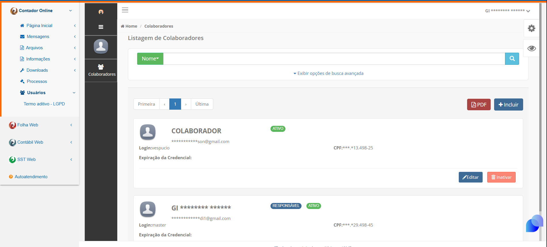Open Página Inicial in the sidebar
Viewport: 547px width, 247px height.
click(x=39, y=26)
